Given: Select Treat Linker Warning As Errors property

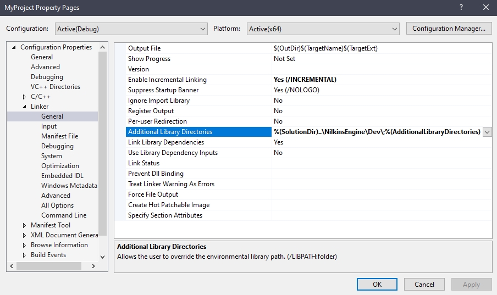Looking at the screenshot, I should point(309,185).
